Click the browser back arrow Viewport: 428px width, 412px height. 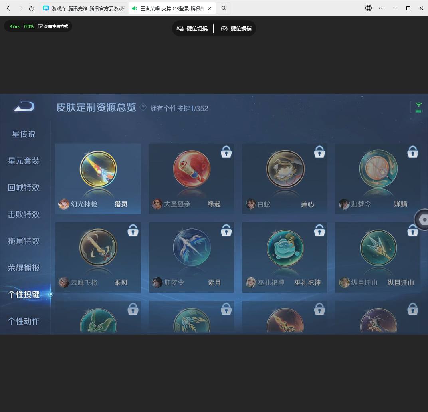(x=8, y=8)
